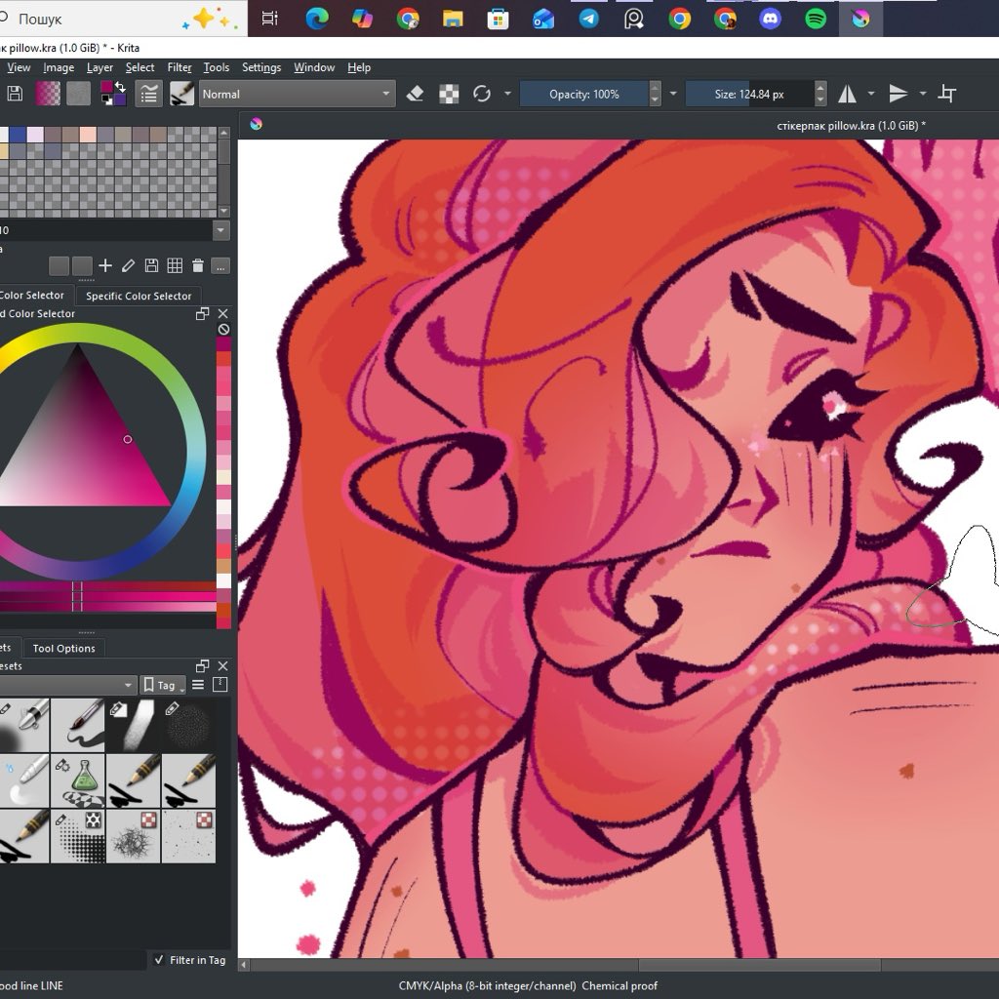Decrease brush size with stepper down arrow
999x999 pixels.
820,100
